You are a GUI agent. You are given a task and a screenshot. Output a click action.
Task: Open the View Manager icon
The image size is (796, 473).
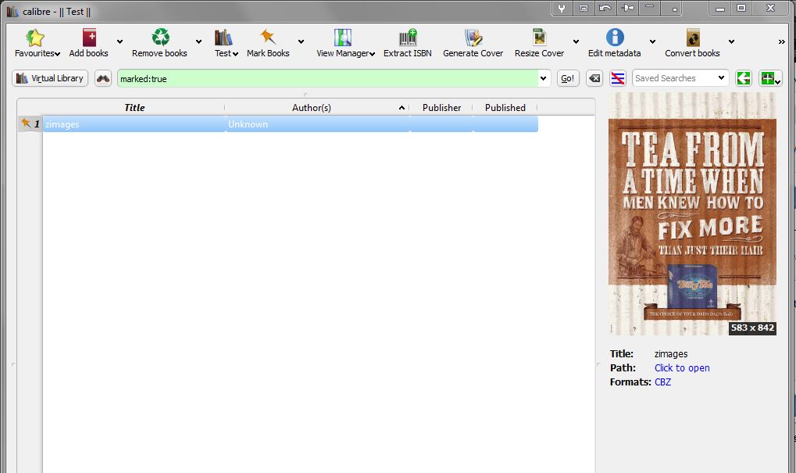pyautogui.click(x=343, y=38)
